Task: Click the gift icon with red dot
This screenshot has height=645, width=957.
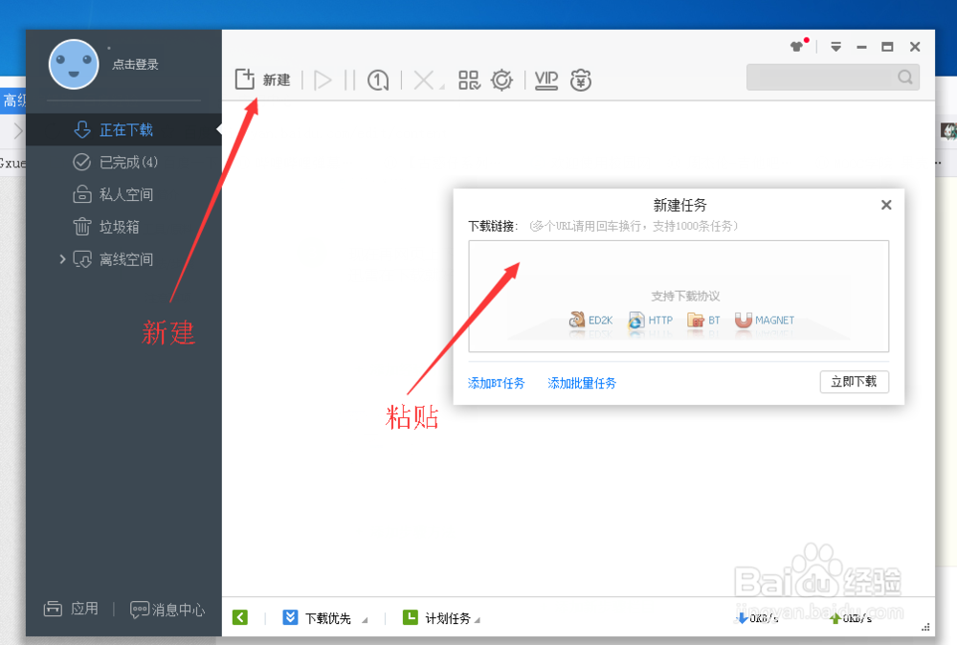Action: pos(797,45)
